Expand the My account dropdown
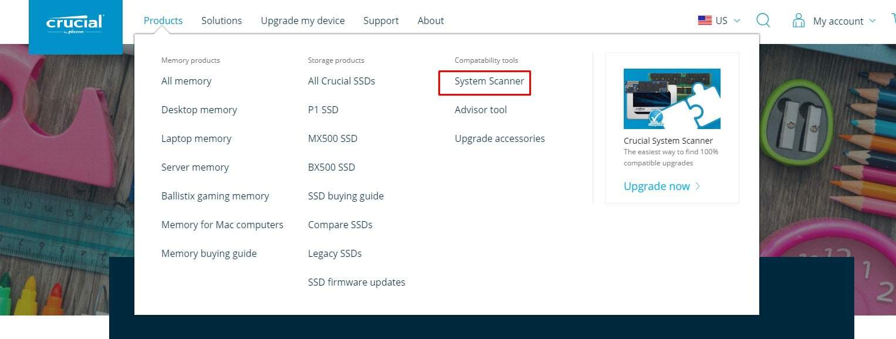 [x=872, y=21]
